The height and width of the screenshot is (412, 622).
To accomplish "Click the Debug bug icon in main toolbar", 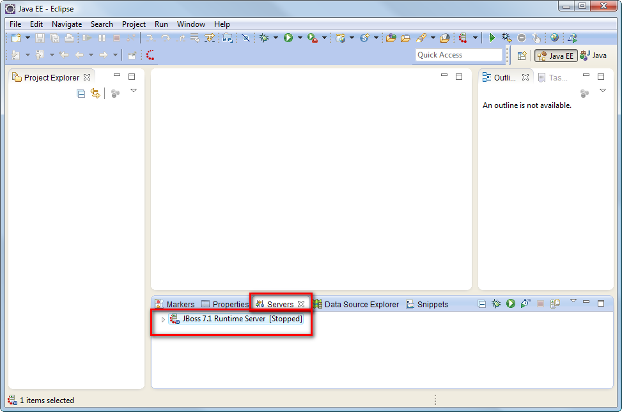I will (264, 38).
